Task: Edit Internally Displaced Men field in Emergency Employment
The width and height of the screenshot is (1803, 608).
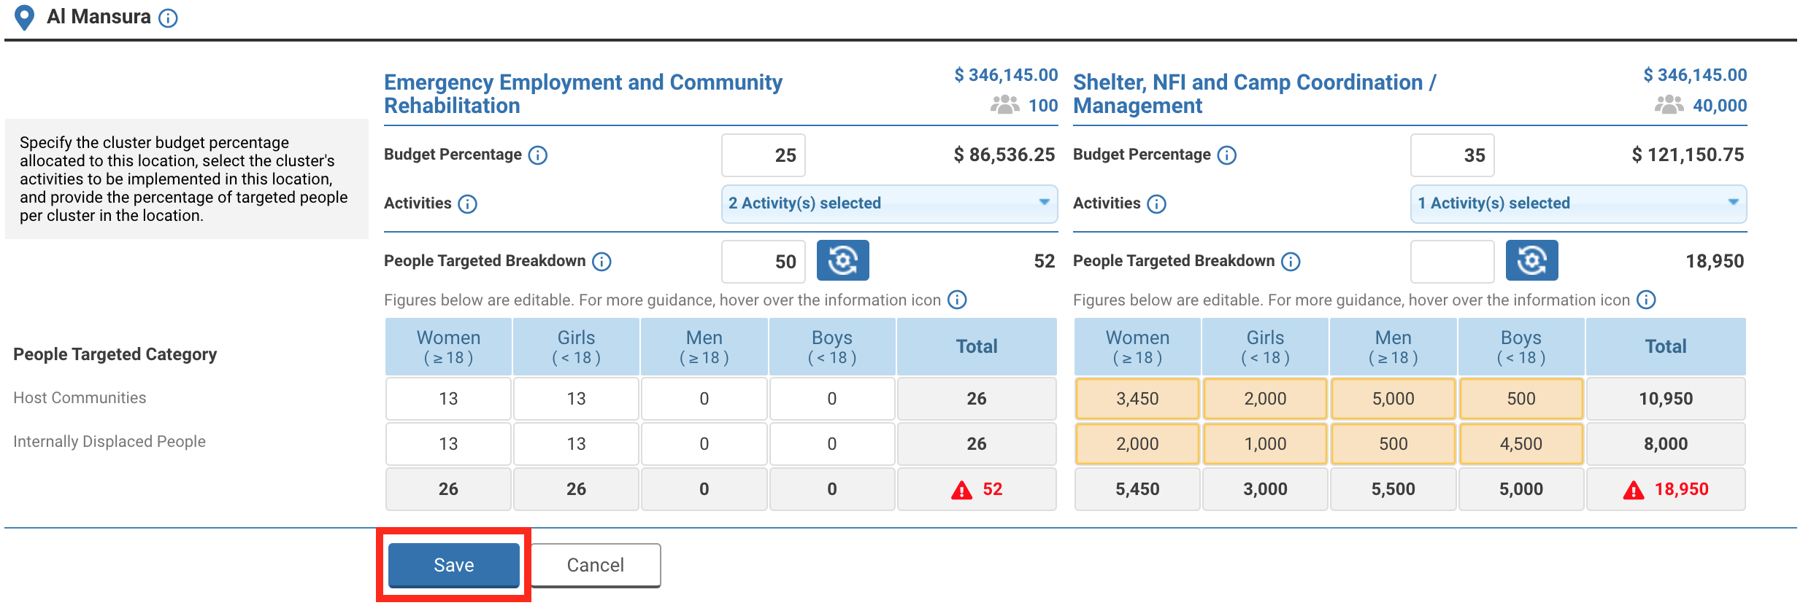Action: pyautogui.click(x=704, y=444)
